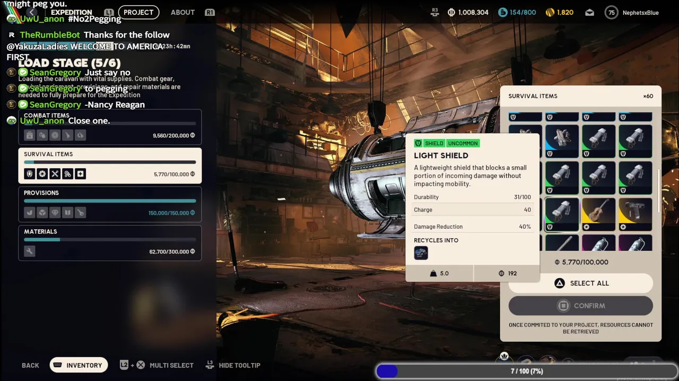Click the Multi Select prompt
The image size is (679, 381).
[x=156, y=365]
